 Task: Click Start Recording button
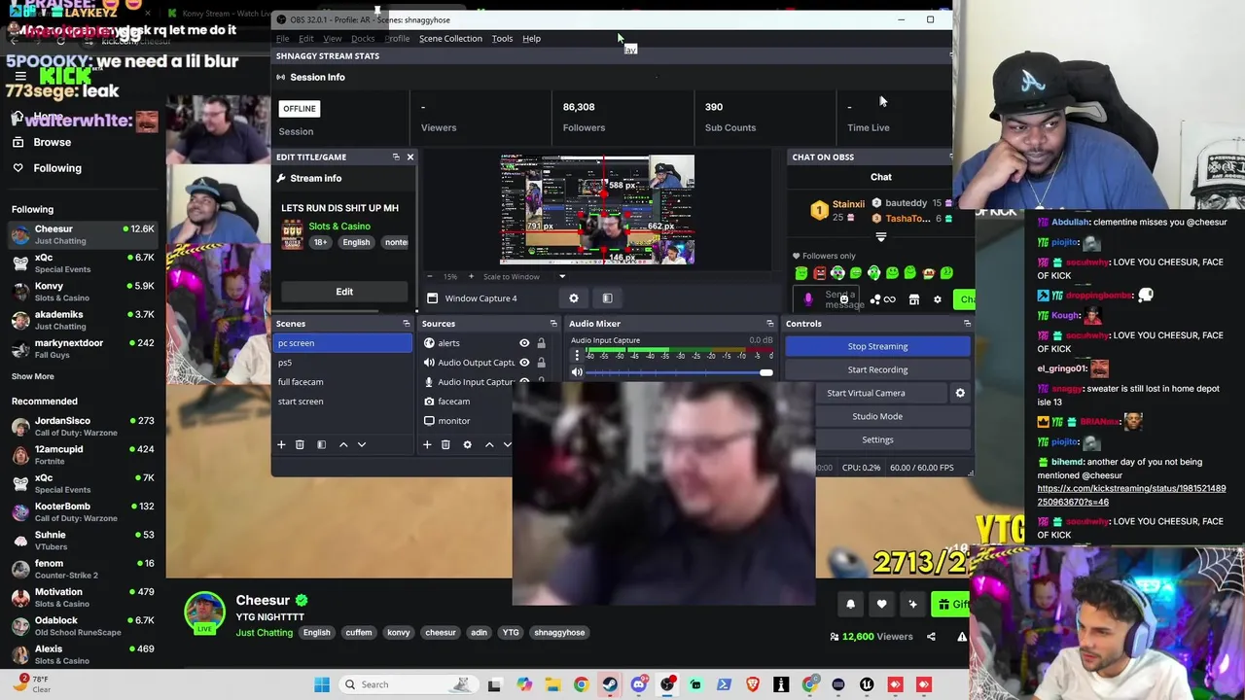pos(877,369)
